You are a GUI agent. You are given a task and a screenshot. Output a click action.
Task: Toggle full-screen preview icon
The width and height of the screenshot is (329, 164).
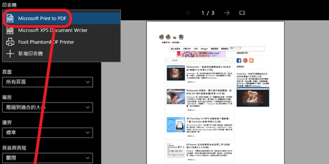pyautogui.click(x=242, y=13)
